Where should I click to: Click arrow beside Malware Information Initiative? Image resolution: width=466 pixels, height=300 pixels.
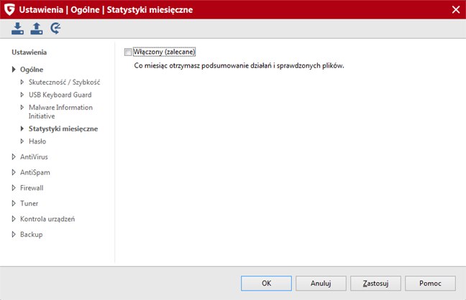22,108
